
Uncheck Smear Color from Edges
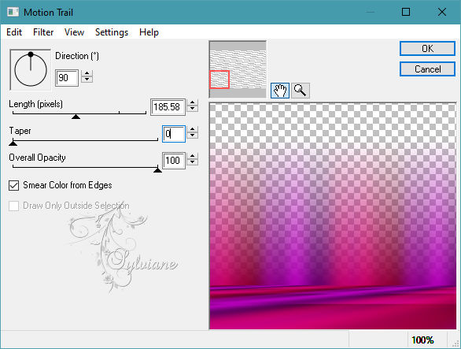[14, 186]
